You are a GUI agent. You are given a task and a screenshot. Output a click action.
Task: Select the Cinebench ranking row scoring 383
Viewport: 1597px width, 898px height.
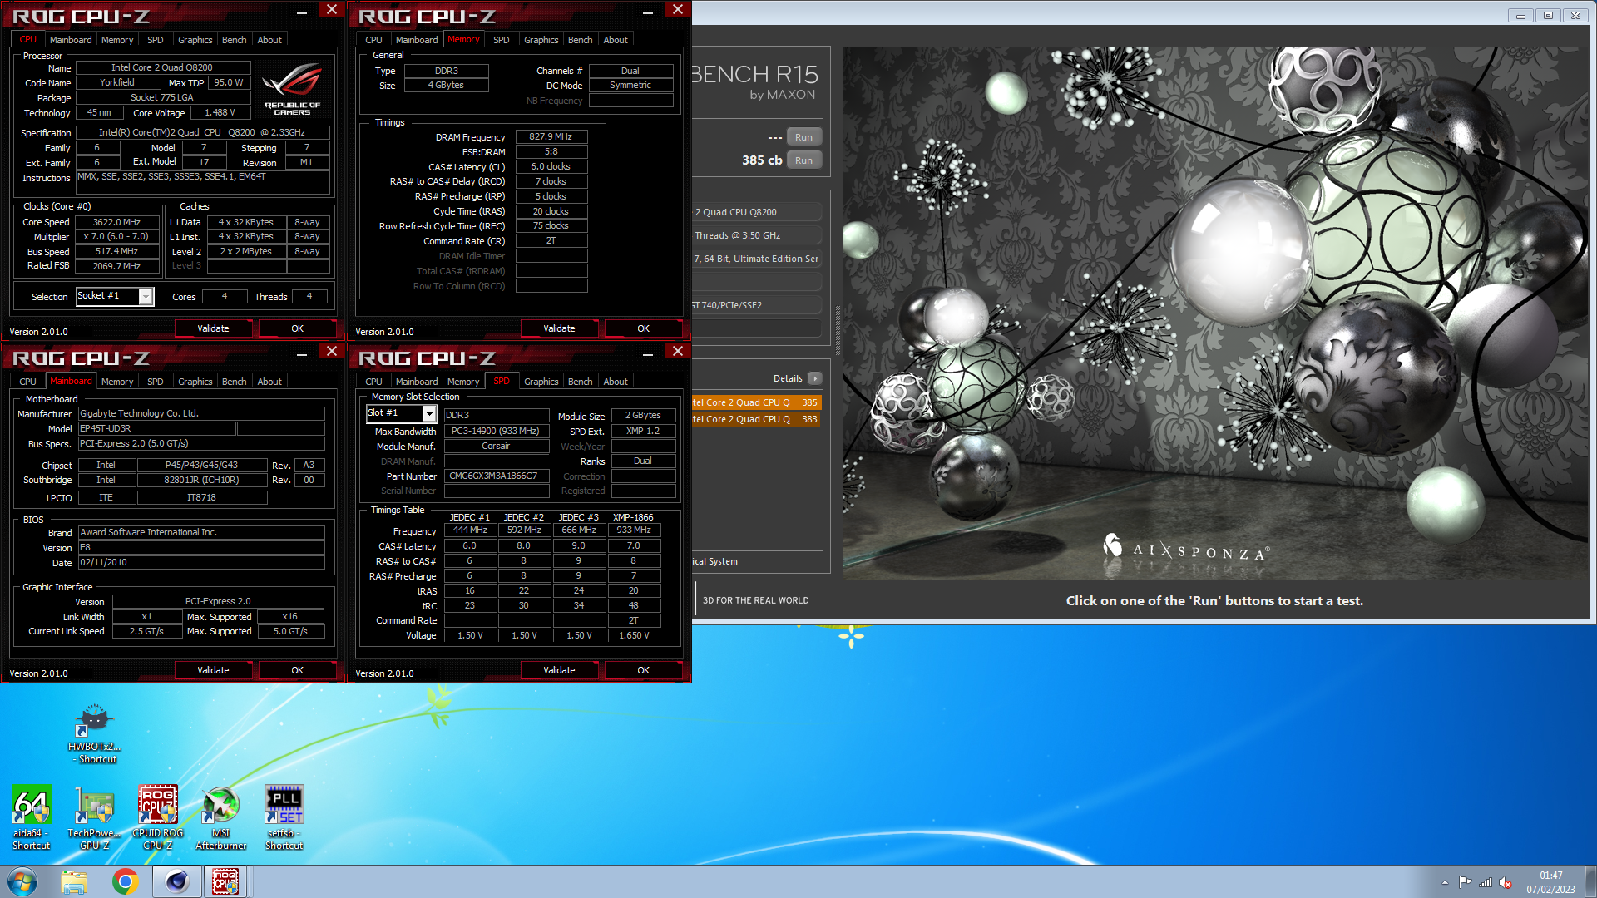[756, 419]
